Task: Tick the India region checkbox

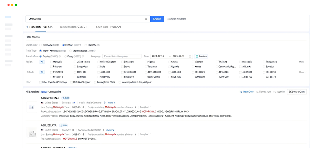Action: point(98,66)
